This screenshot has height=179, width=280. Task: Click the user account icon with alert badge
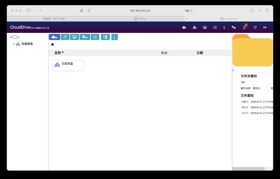[244, 27]
